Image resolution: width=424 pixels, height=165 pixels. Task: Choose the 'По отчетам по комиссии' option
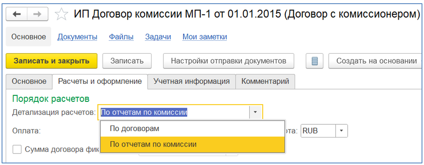(x=153, y=144)
